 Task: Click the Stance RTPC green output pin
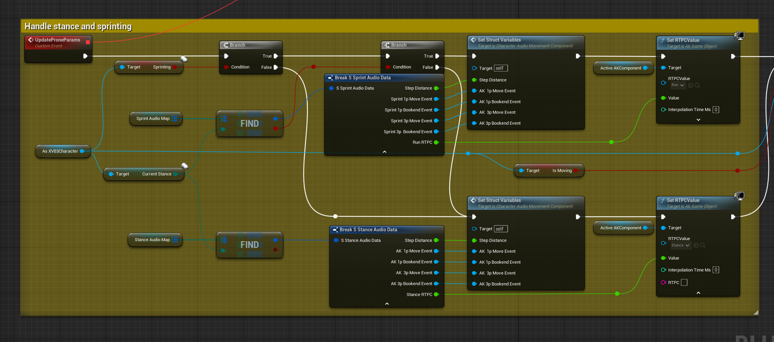(436, 295)
